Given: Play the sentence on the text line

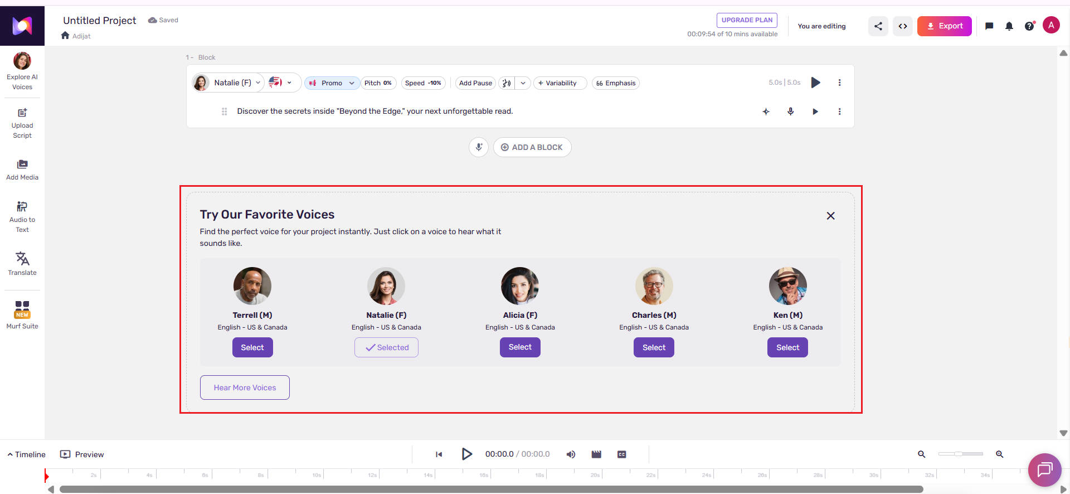Looking at the screenshot, I should point(815,112).
